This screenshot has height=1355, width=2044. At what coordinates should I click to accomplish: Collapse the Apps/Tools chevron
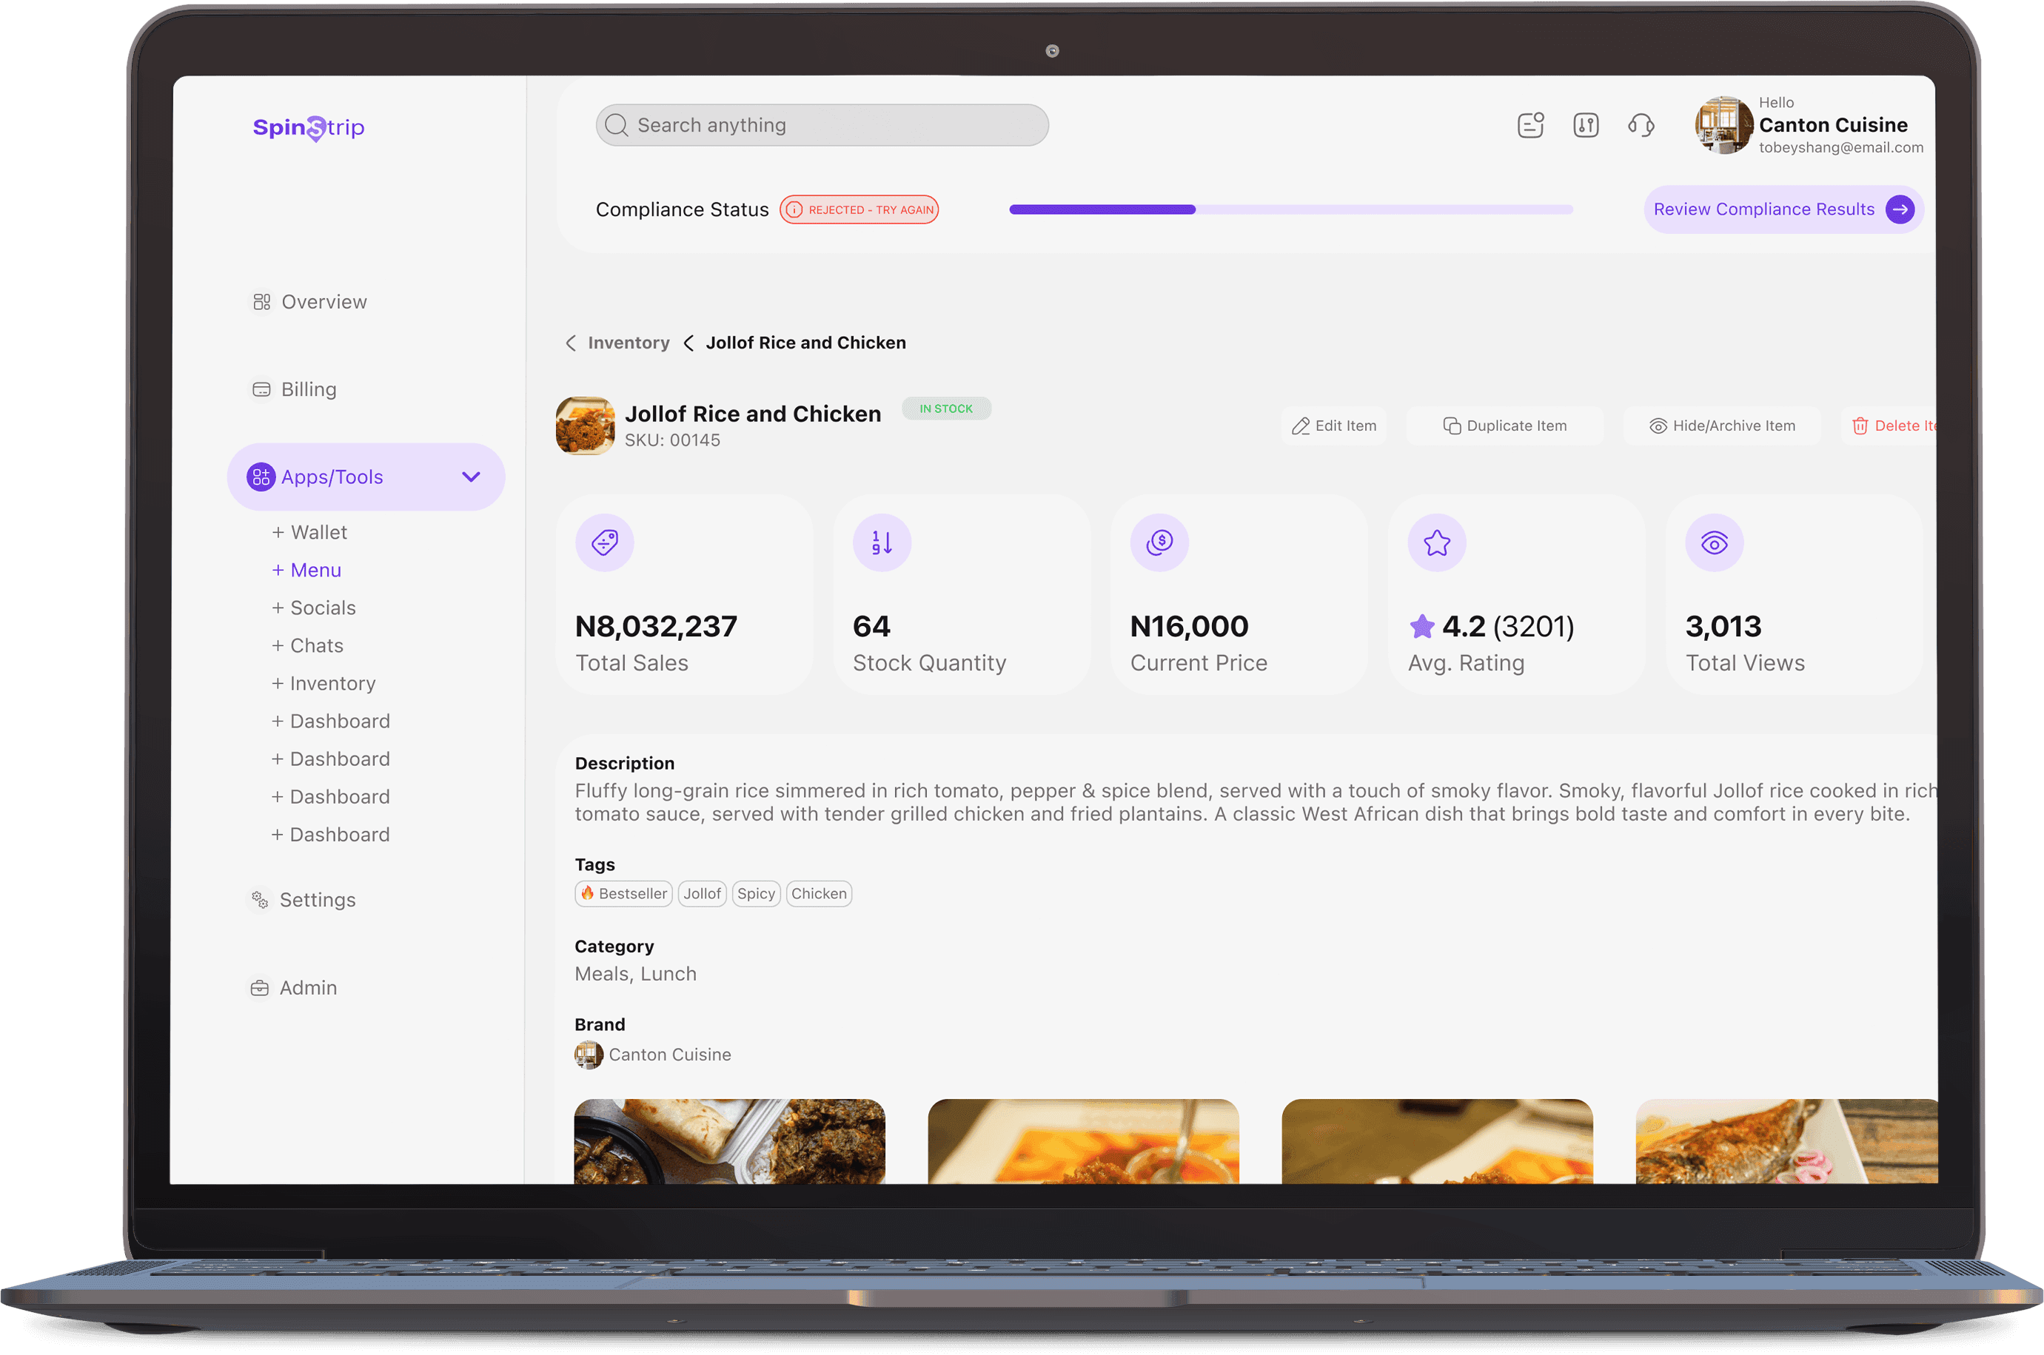click(471, 477)
